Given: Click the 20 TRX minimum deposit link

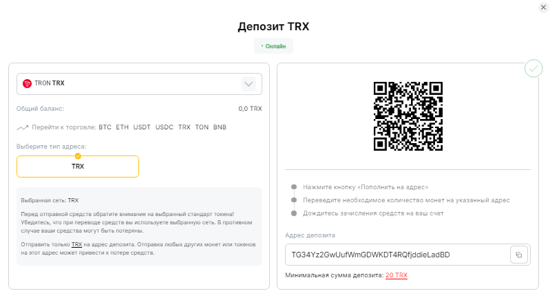Looking at the screenshot, I should [396, 275].
